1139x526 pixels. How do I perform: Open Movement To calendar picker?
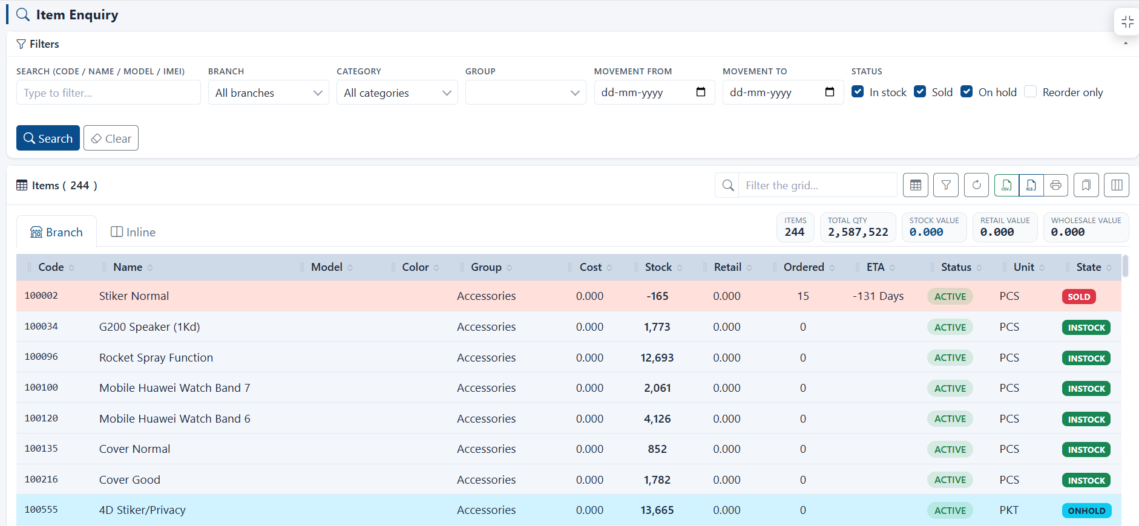(x=830, y=92)
